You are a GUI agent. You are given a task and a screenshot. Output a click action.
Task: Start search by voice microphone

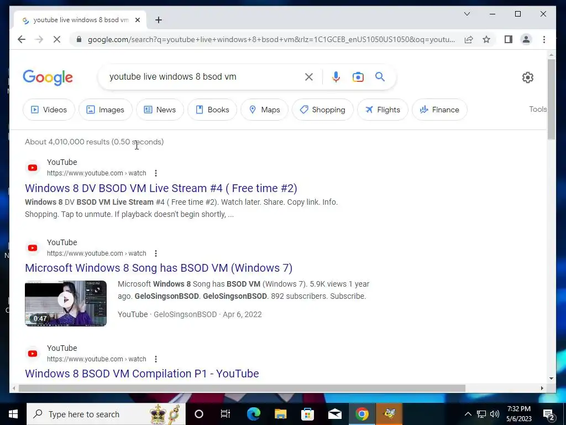pyautogui.click(x=336, y=76)
